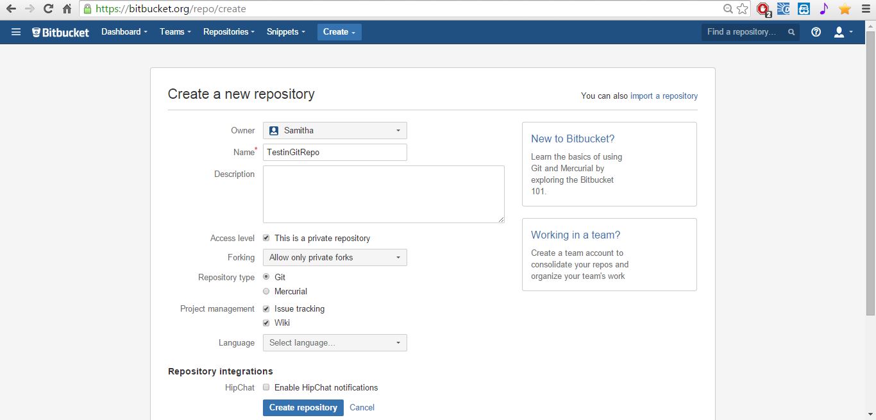This screenshot has height=420, width=876.
Task: Open the Snippets menu
Action: [286, 32]
